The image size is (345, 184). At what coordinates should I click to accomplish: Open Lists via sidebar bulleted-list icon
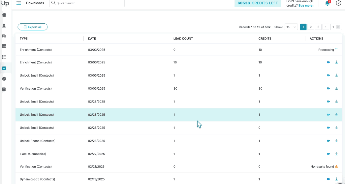pyautogui.click(x=4, y=57)
